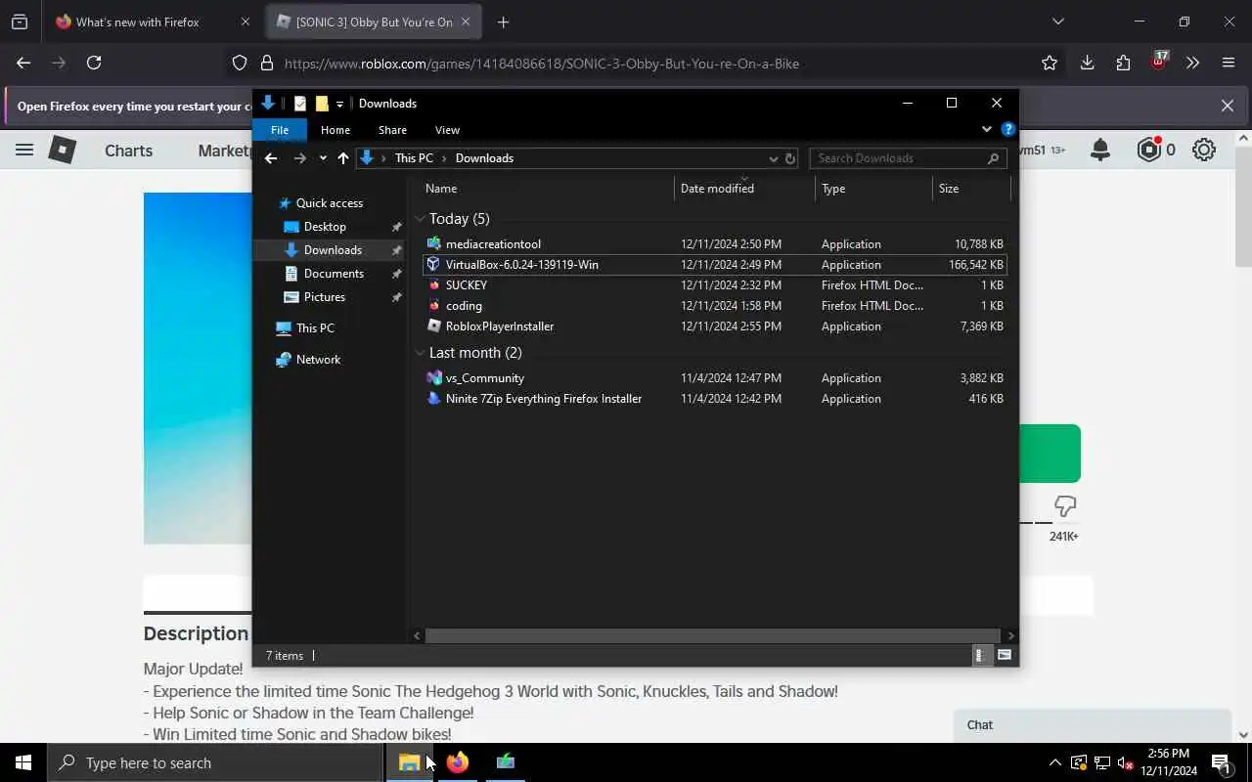Go up one folder level in Explorer
This screenshot has width=1252, height=782.
click(343, 158)
